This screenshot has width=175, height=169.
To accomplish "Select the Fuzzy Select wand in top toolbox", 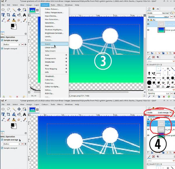I will [14, 10].
